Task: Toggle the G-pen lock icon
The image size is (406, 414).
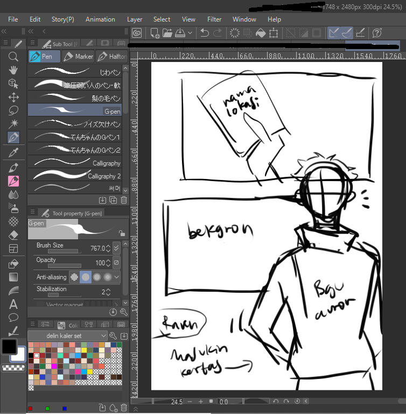Action: (122, 233)
